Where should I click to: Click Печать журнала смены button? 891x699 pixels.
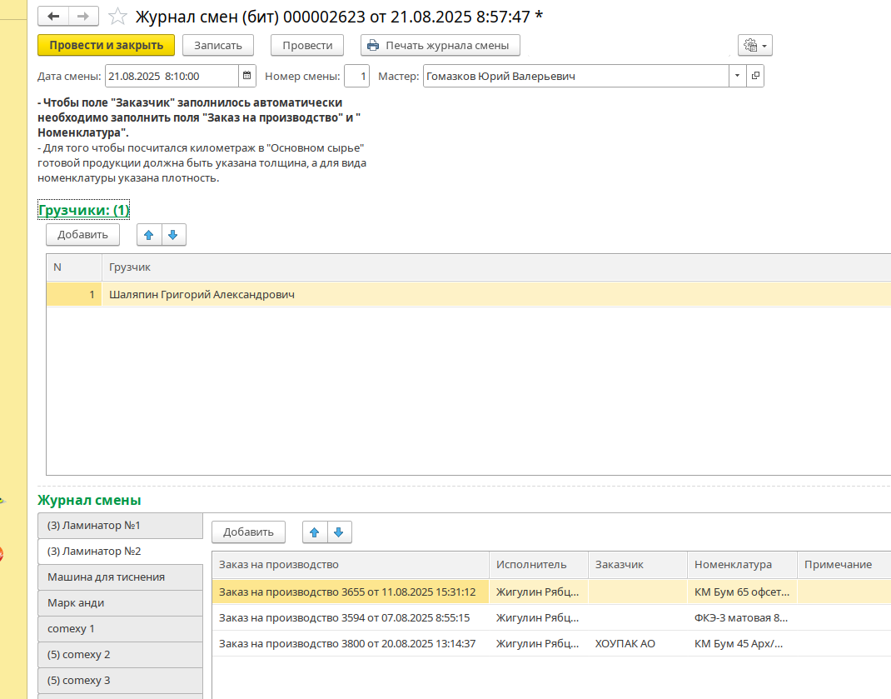440,45
